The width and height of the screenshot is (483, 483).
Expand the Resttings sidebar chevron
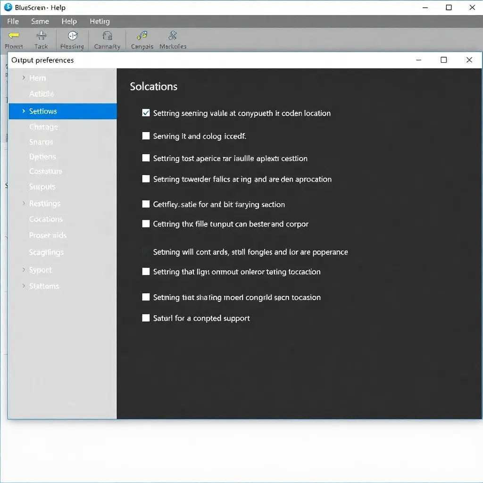[24, 203]
